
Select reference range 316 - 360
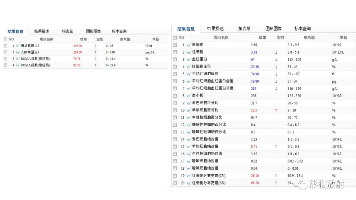(x=294, y=88)
